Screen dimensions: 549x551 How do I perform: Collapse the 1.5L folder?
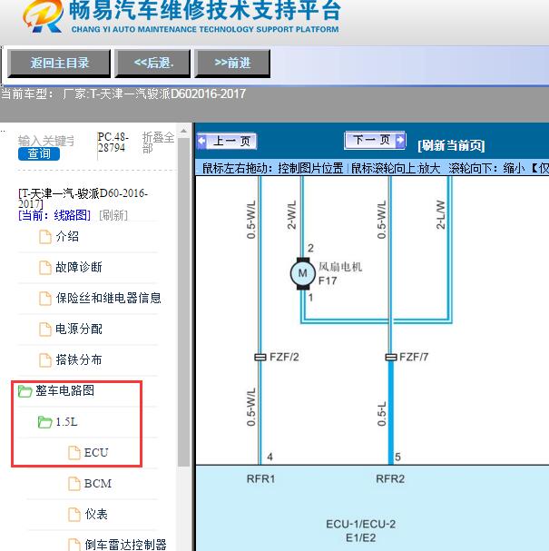pos(66,421)
